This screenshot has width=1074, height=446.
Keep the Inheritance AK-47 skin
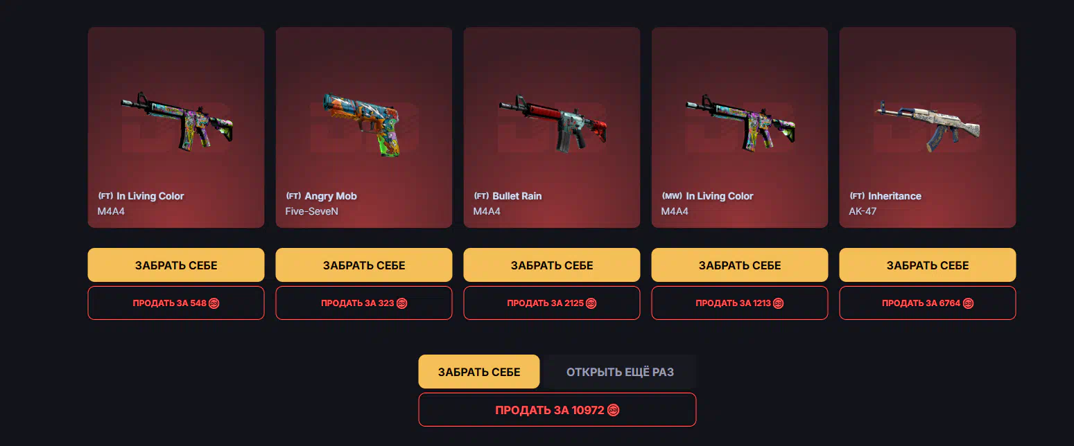(x=928, y=265)
